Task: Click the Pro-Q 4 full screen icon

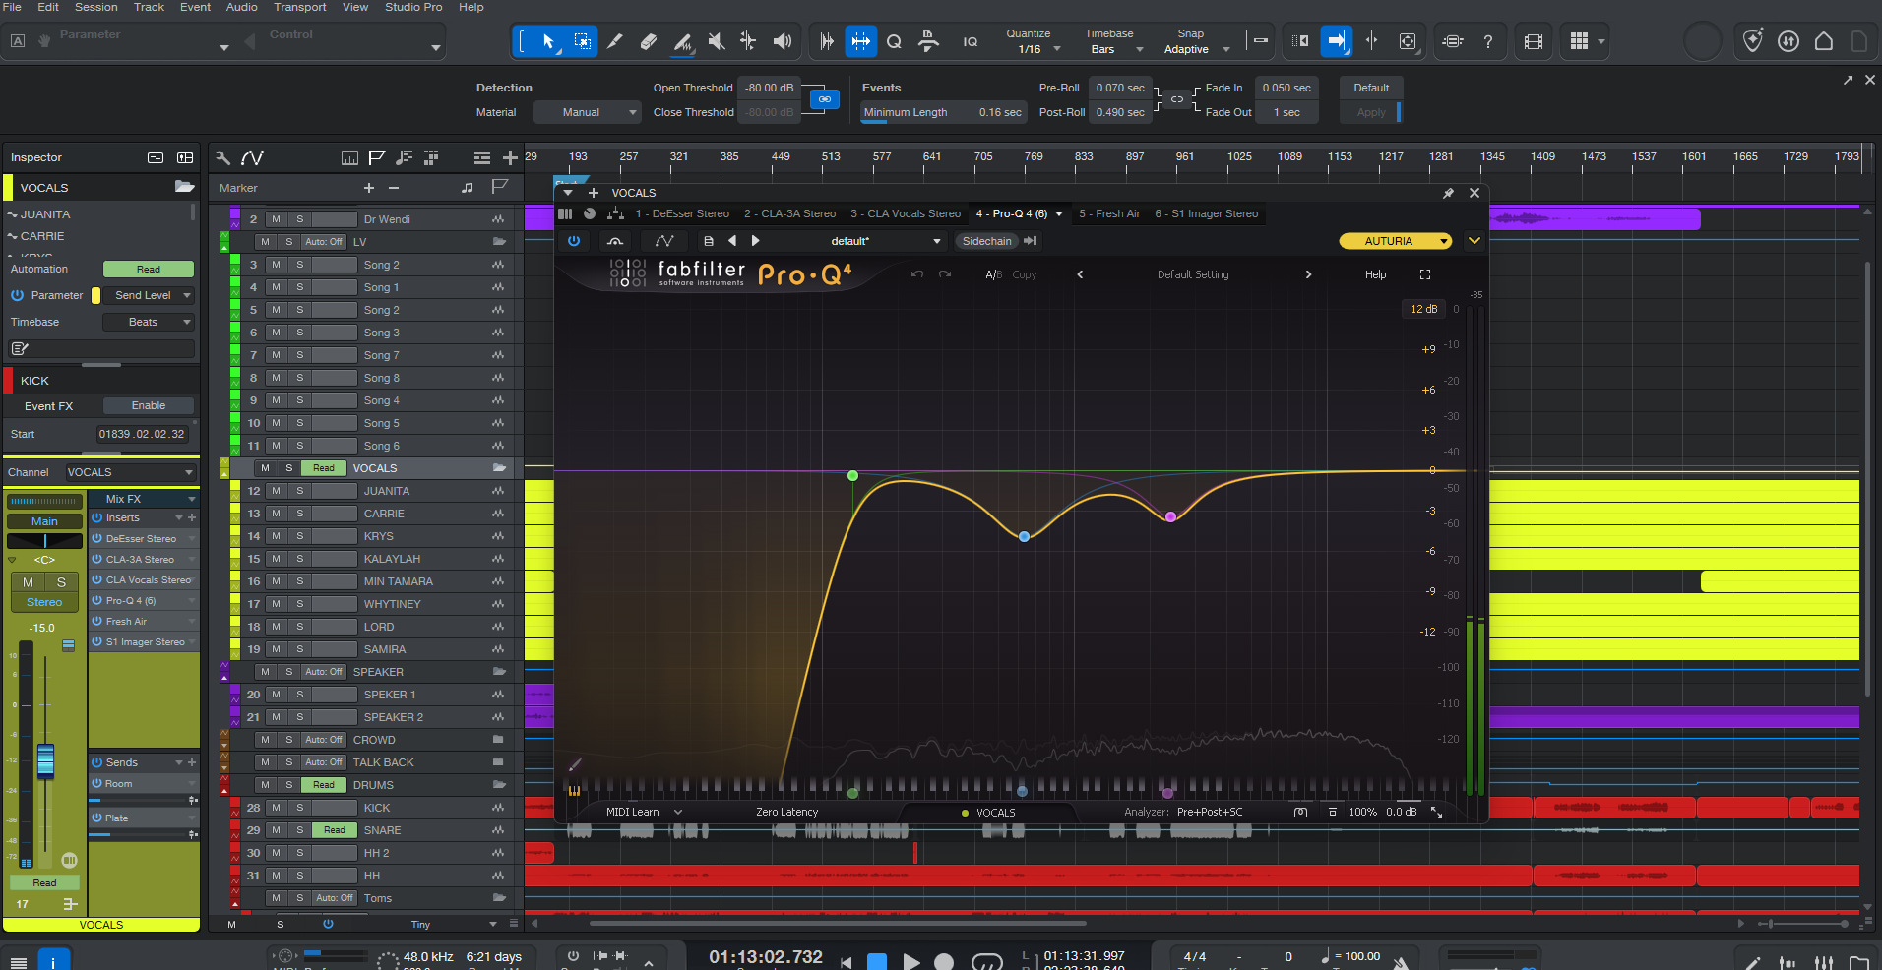Action: tap(1424, 274)
